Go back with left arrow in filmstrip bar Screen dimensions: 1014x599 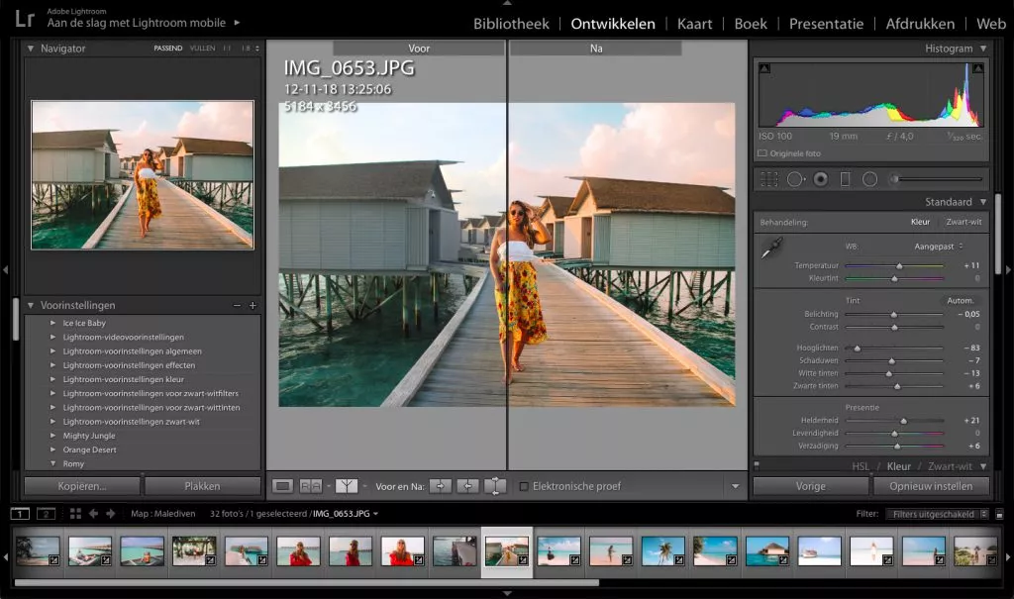coord(94,514)
